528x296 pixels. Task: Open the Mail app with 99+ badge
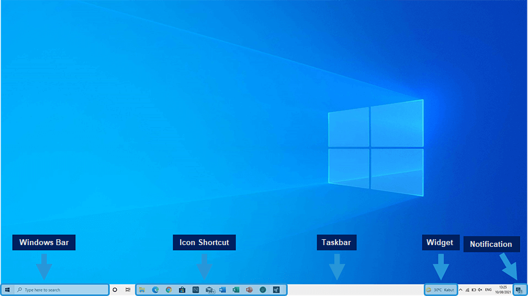209,290
